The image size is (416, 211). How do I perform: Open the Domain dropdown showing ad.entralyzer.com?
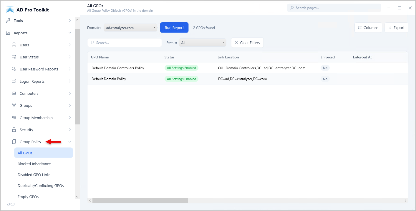click(130, 27)
